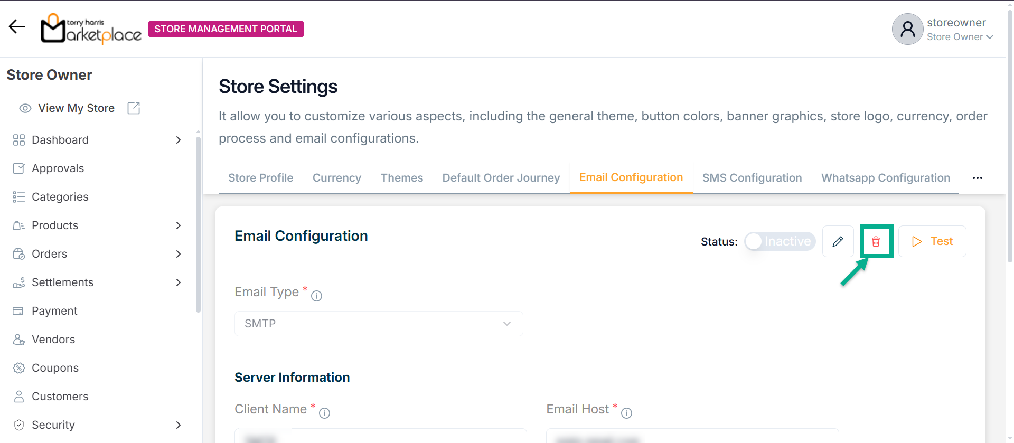Open the Store Owner role dropdown
Screen dimensions: 1014x443
[960, 37]
